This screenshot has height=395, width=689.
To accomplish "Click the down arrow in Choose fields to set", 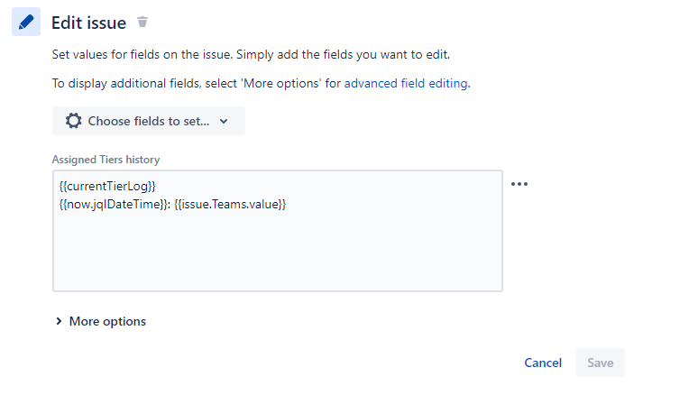I will pyautogui.click(x=224, y=121).
